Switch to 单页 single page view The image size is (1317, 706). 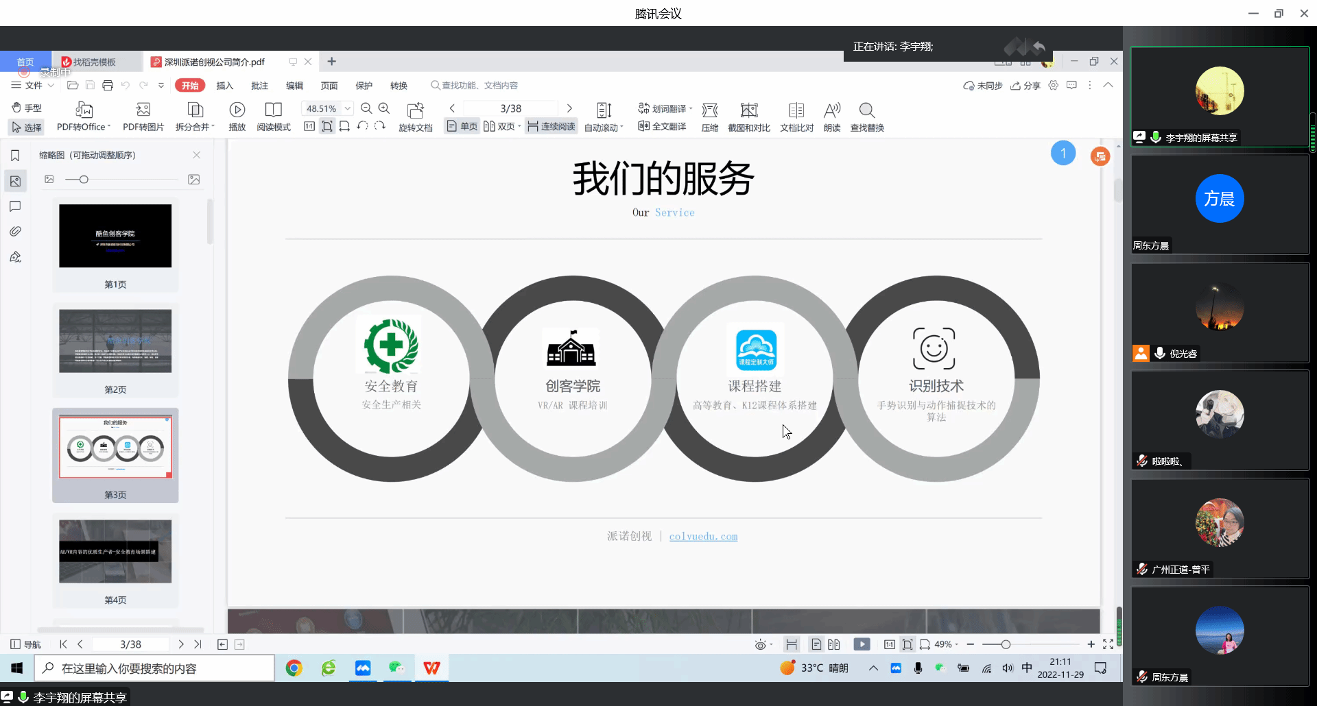[462, 126]
